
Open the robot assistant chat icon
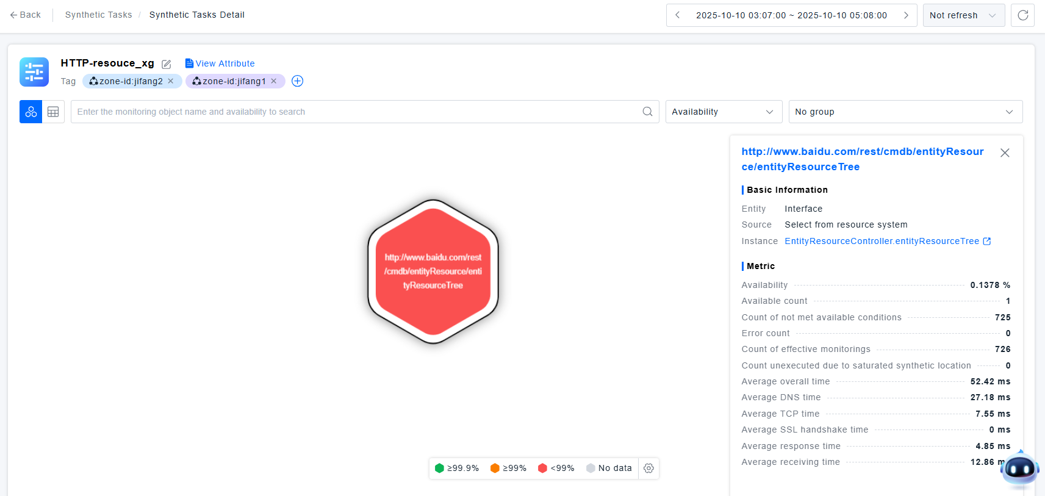tap(1020, 469)
